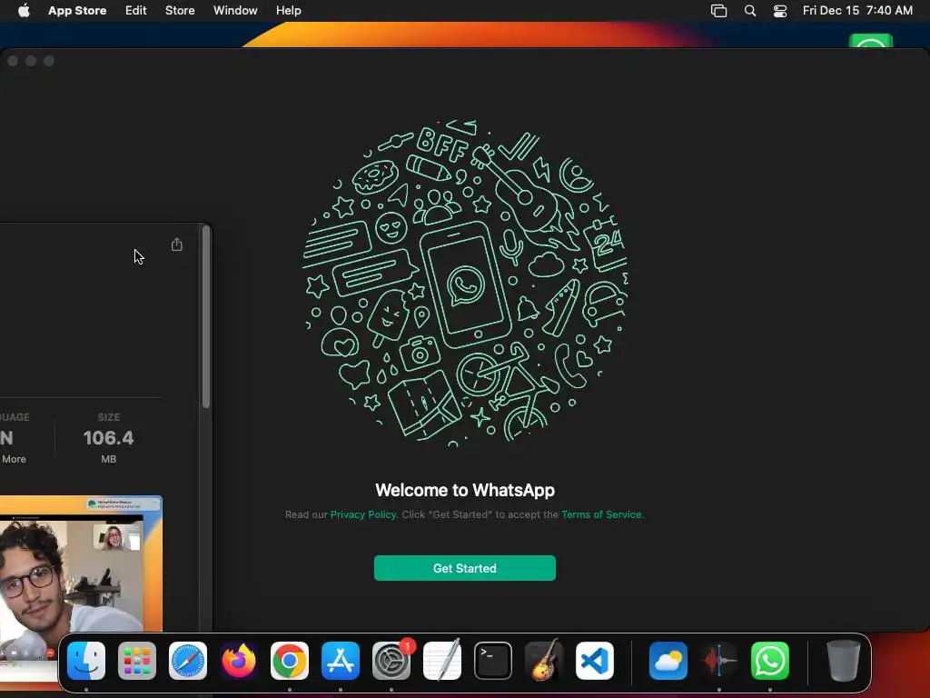Image resolution: width=930 pixels, height=698 pixels.
Task: Click the Welcome to WhatsApp heading
Action: point(465,490)
